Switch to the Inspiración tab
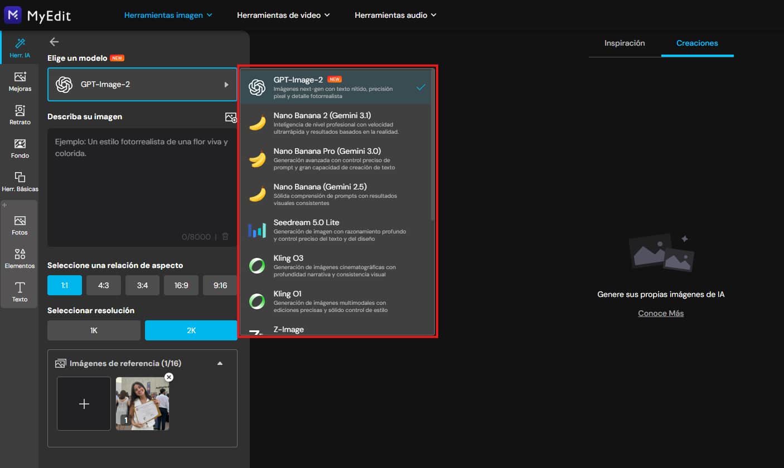The width and height of the screenshot is (784, 468). click(x=625, y=43)
